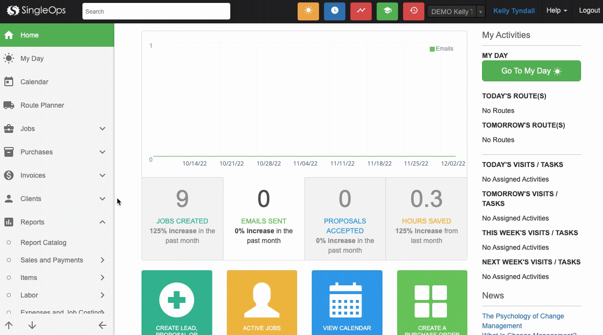Open the View Calendar tile
The height and width of the screenshot is (335, 603).
click(x=347, y=302)
